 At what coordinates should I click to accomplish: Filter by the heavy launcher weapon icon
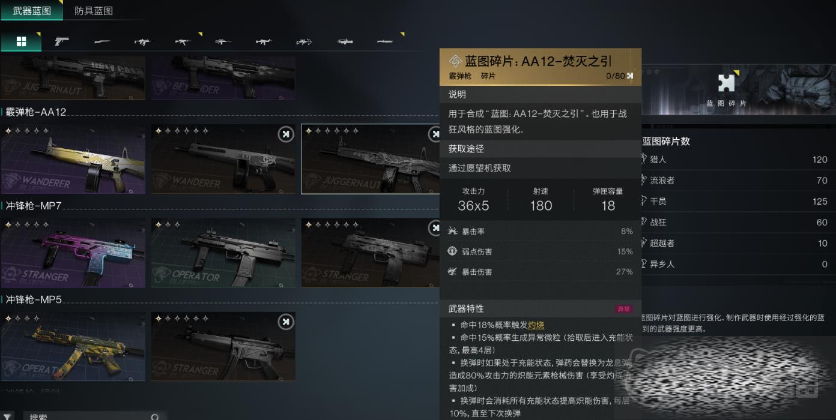[x=345, y=42]
